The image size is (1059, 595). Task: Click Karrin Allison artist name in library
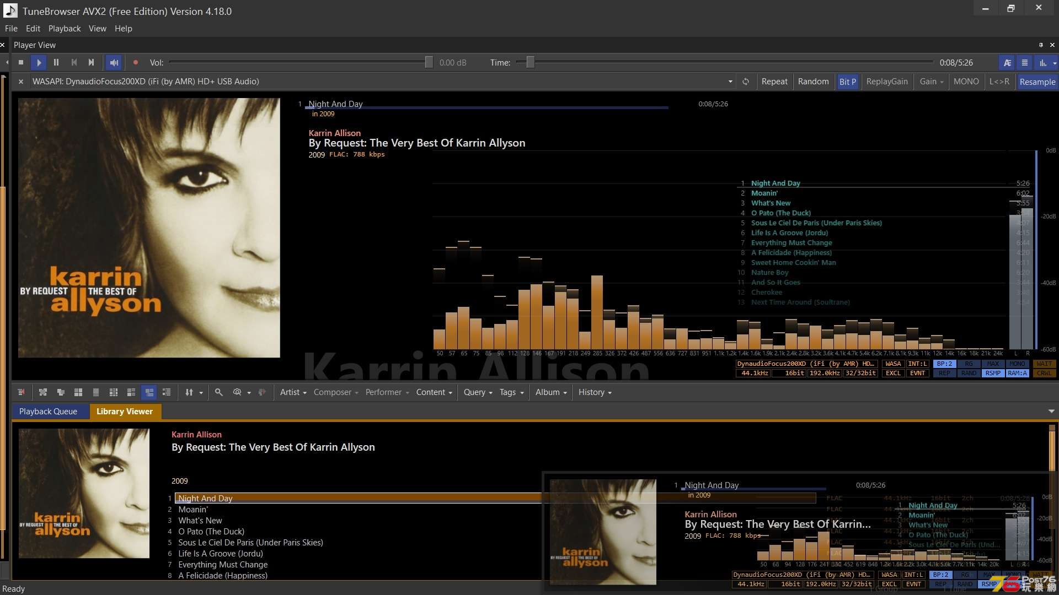click(x=196, y=435)
